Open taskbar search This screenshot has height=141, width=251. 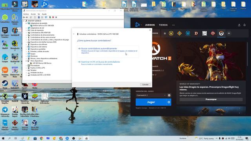(9, 138)
